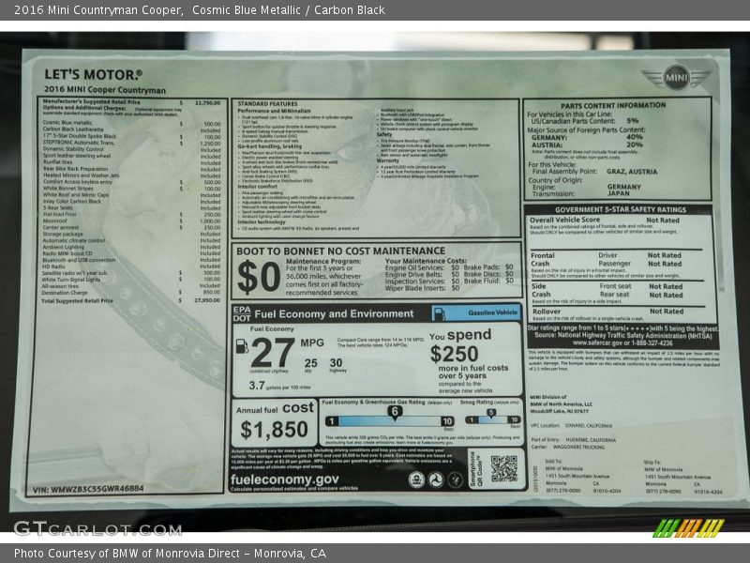Click the pump icon in Gasoline Vehicle badge
750x563 pixels.
[x=440, y=313]
